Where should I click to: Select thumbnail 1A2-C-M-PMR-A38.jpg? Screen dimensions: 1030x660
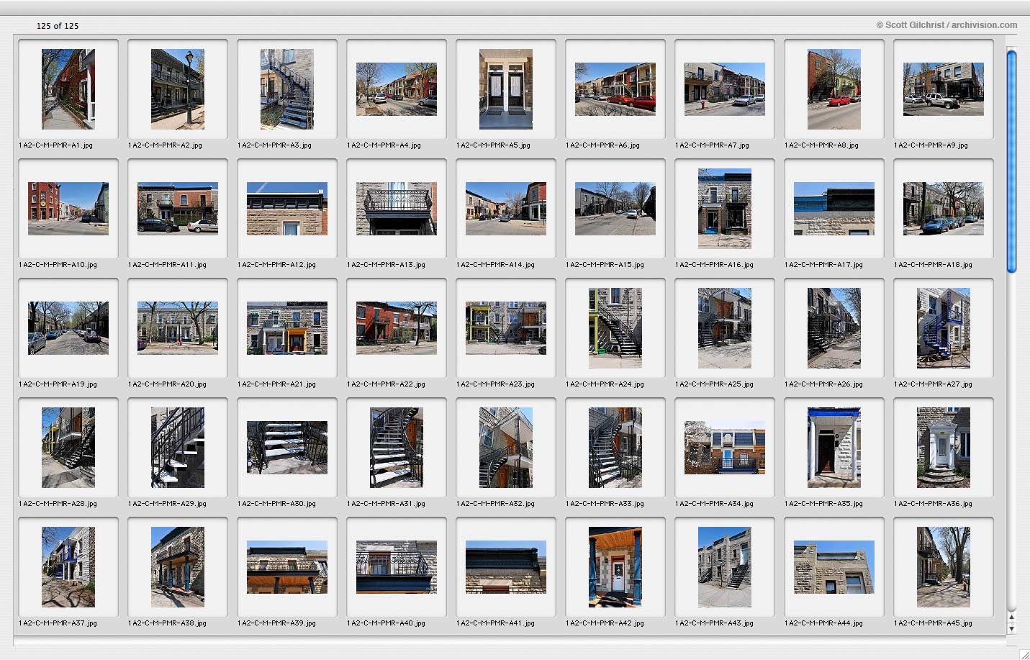pyautogui.click(x=178, y=567)
